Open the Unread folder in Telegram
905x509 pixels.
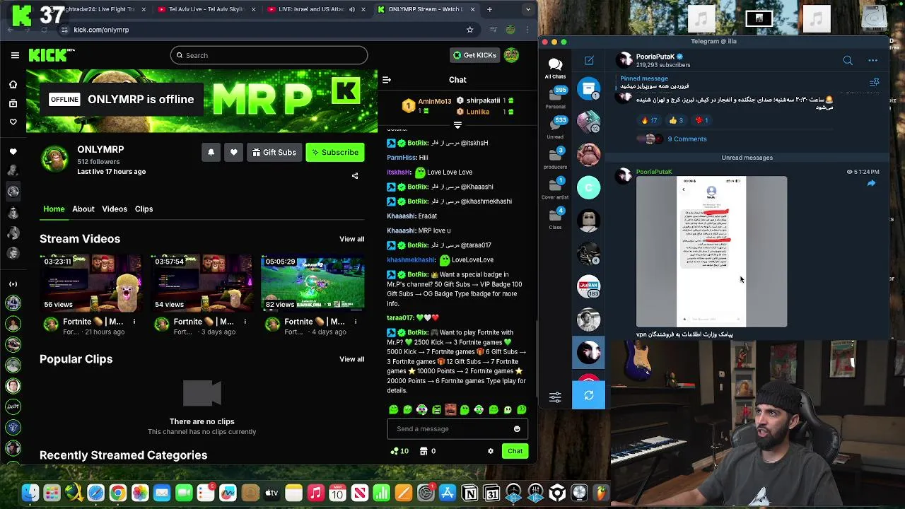click(555, 127)
